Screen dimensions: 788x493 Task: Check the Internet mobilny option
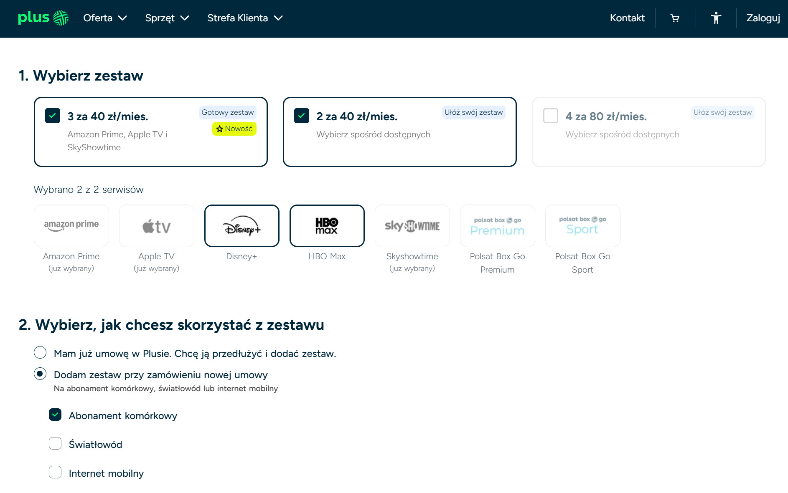(55, 472)
